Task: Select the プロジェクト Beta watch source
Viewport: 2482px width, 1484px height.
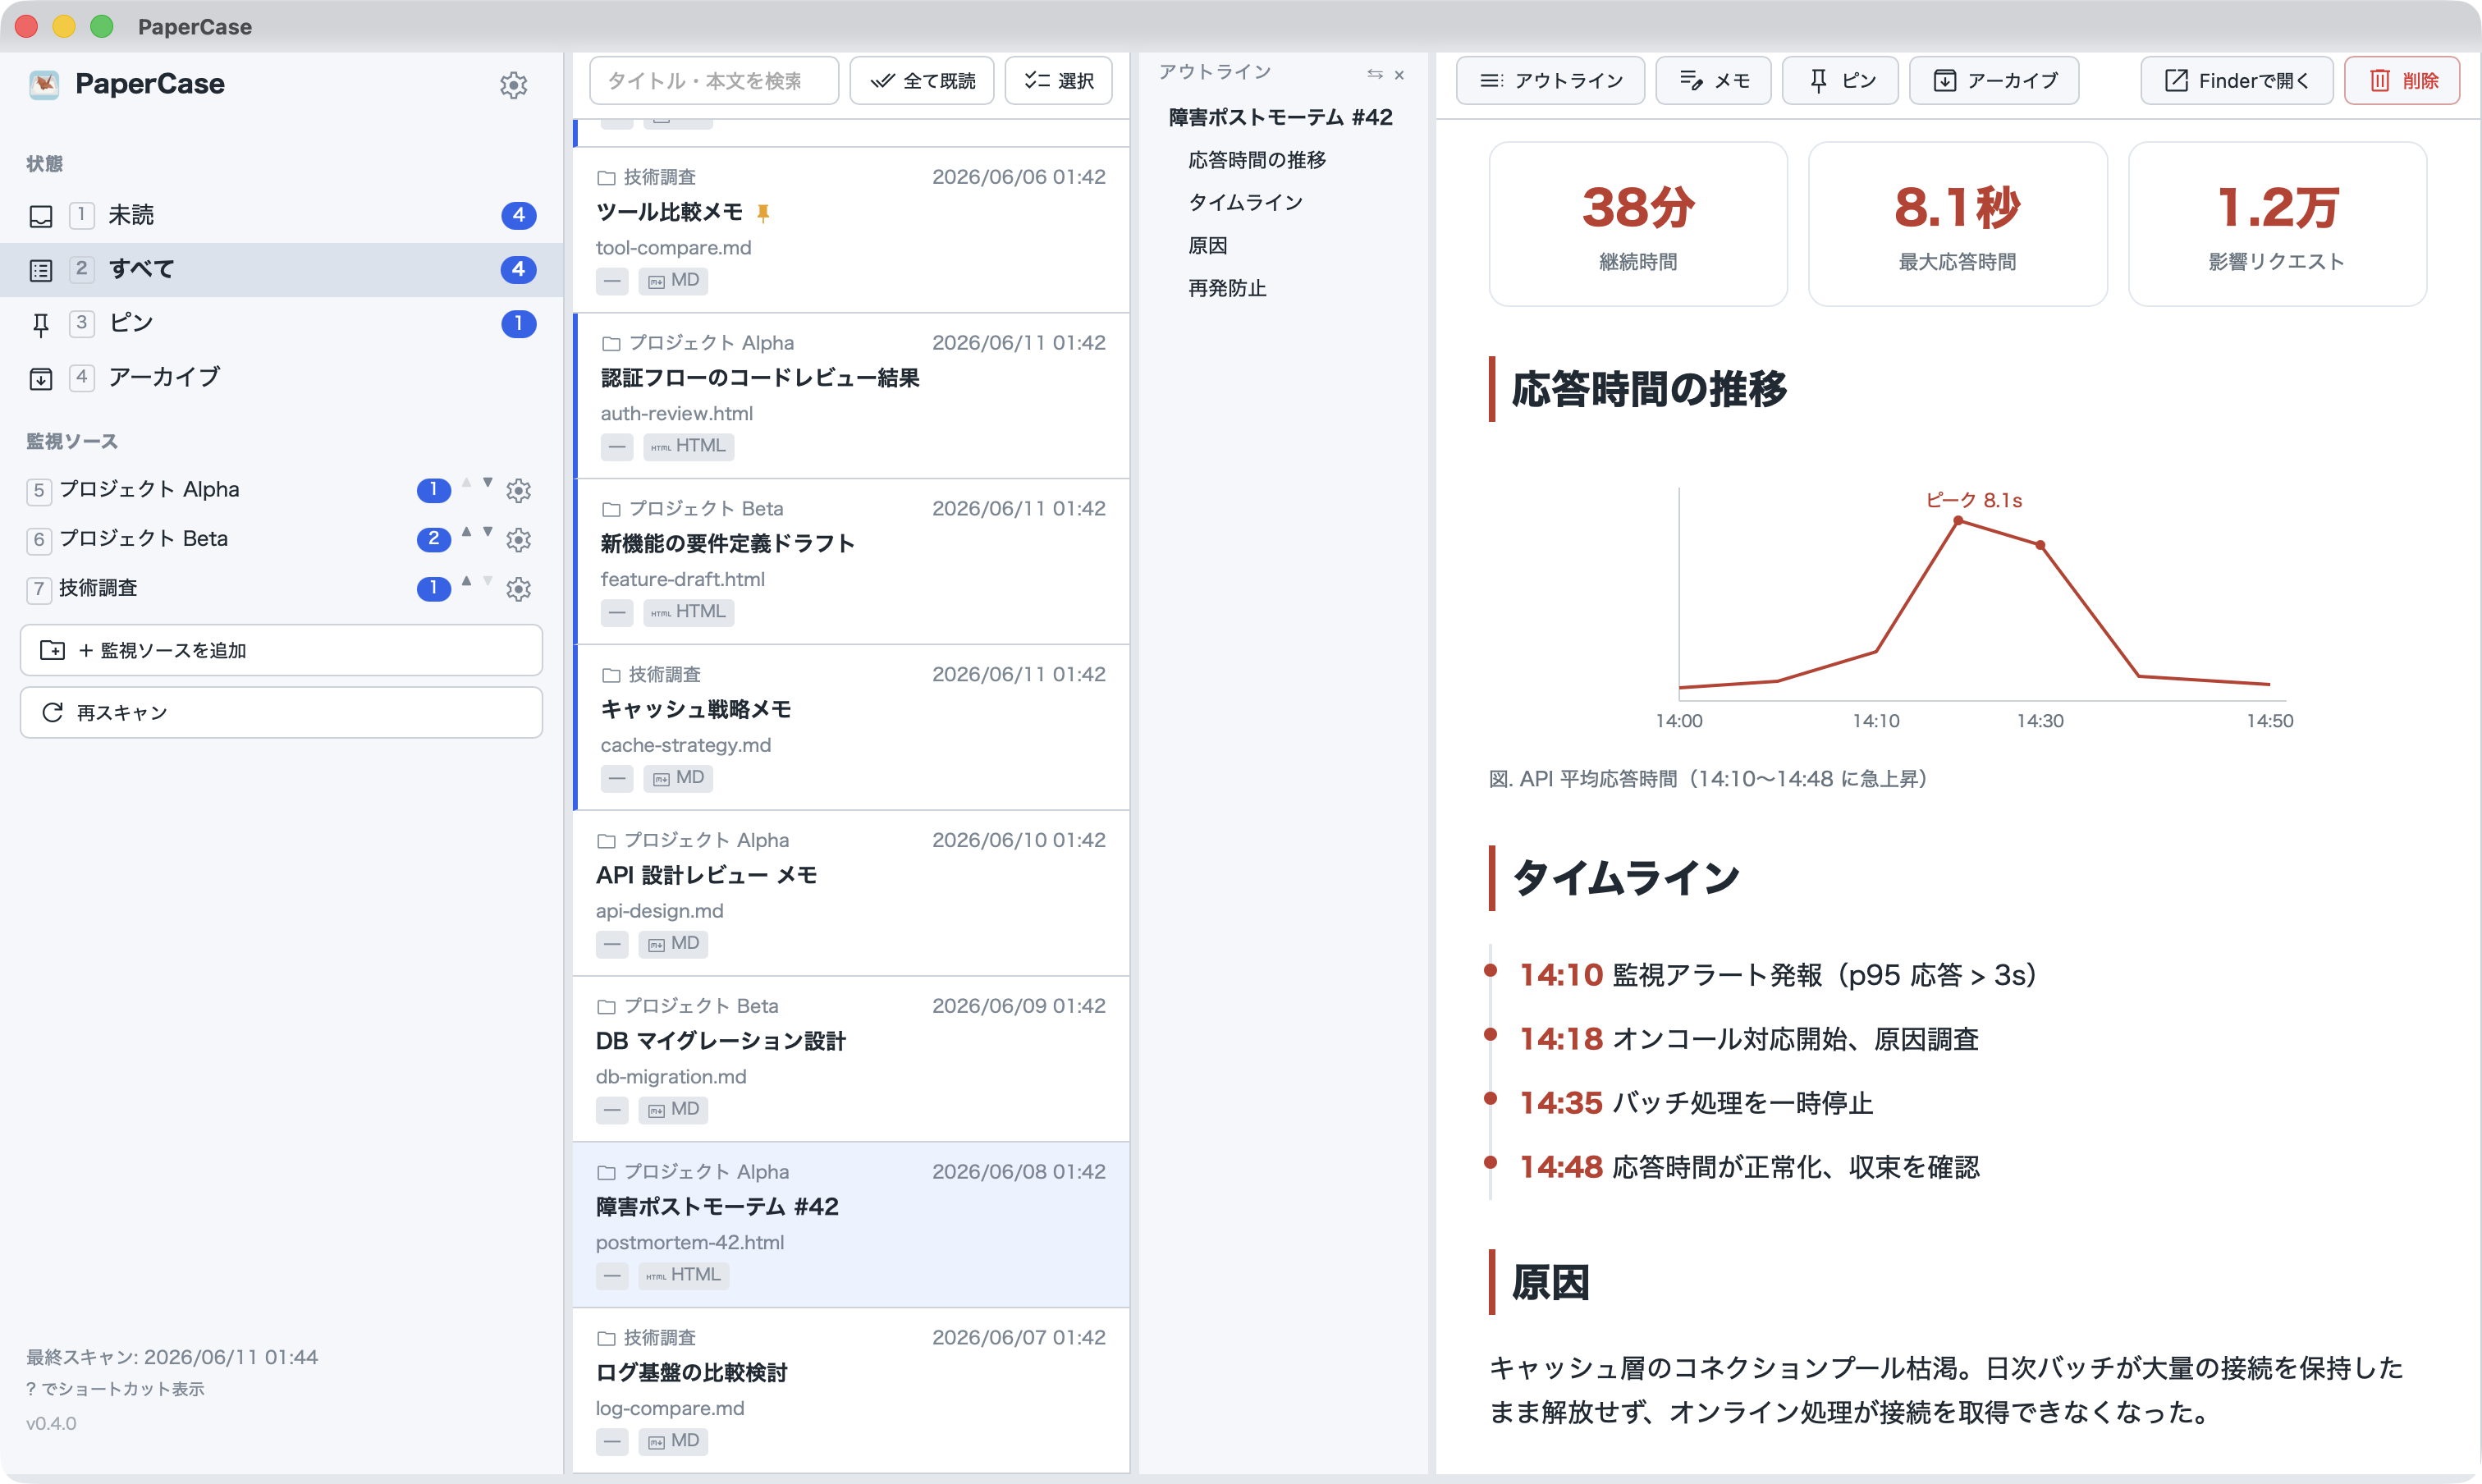Action: (143, 538)
